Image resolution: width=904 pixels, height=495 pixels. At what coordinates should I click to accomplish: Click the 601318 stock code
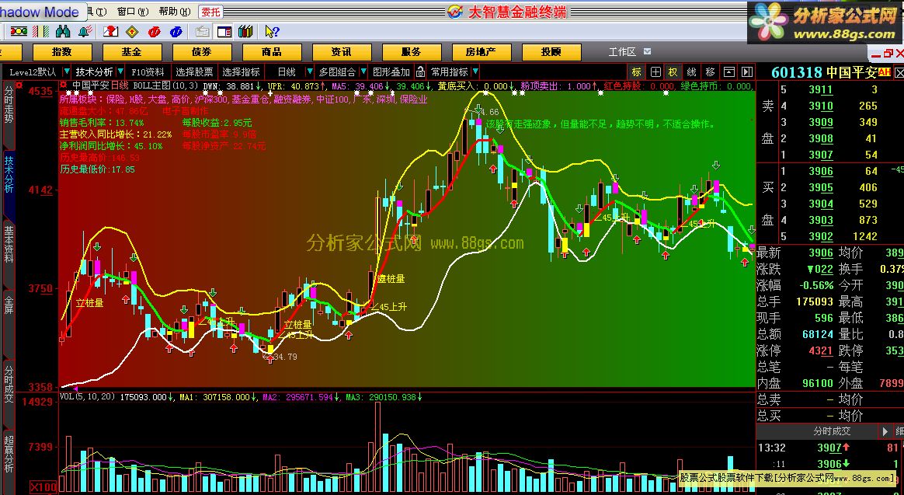(x=797, y=73)
